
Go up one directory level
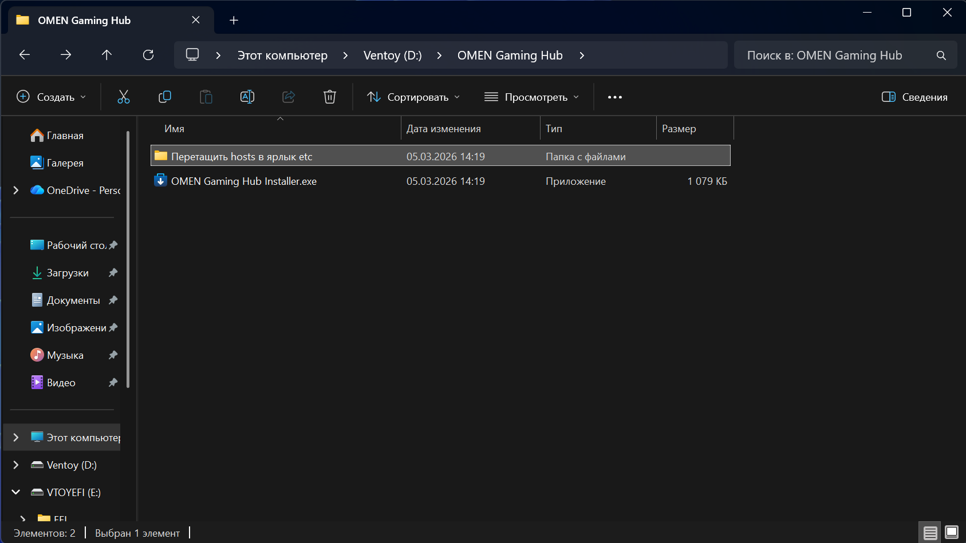tap(107, 55)
